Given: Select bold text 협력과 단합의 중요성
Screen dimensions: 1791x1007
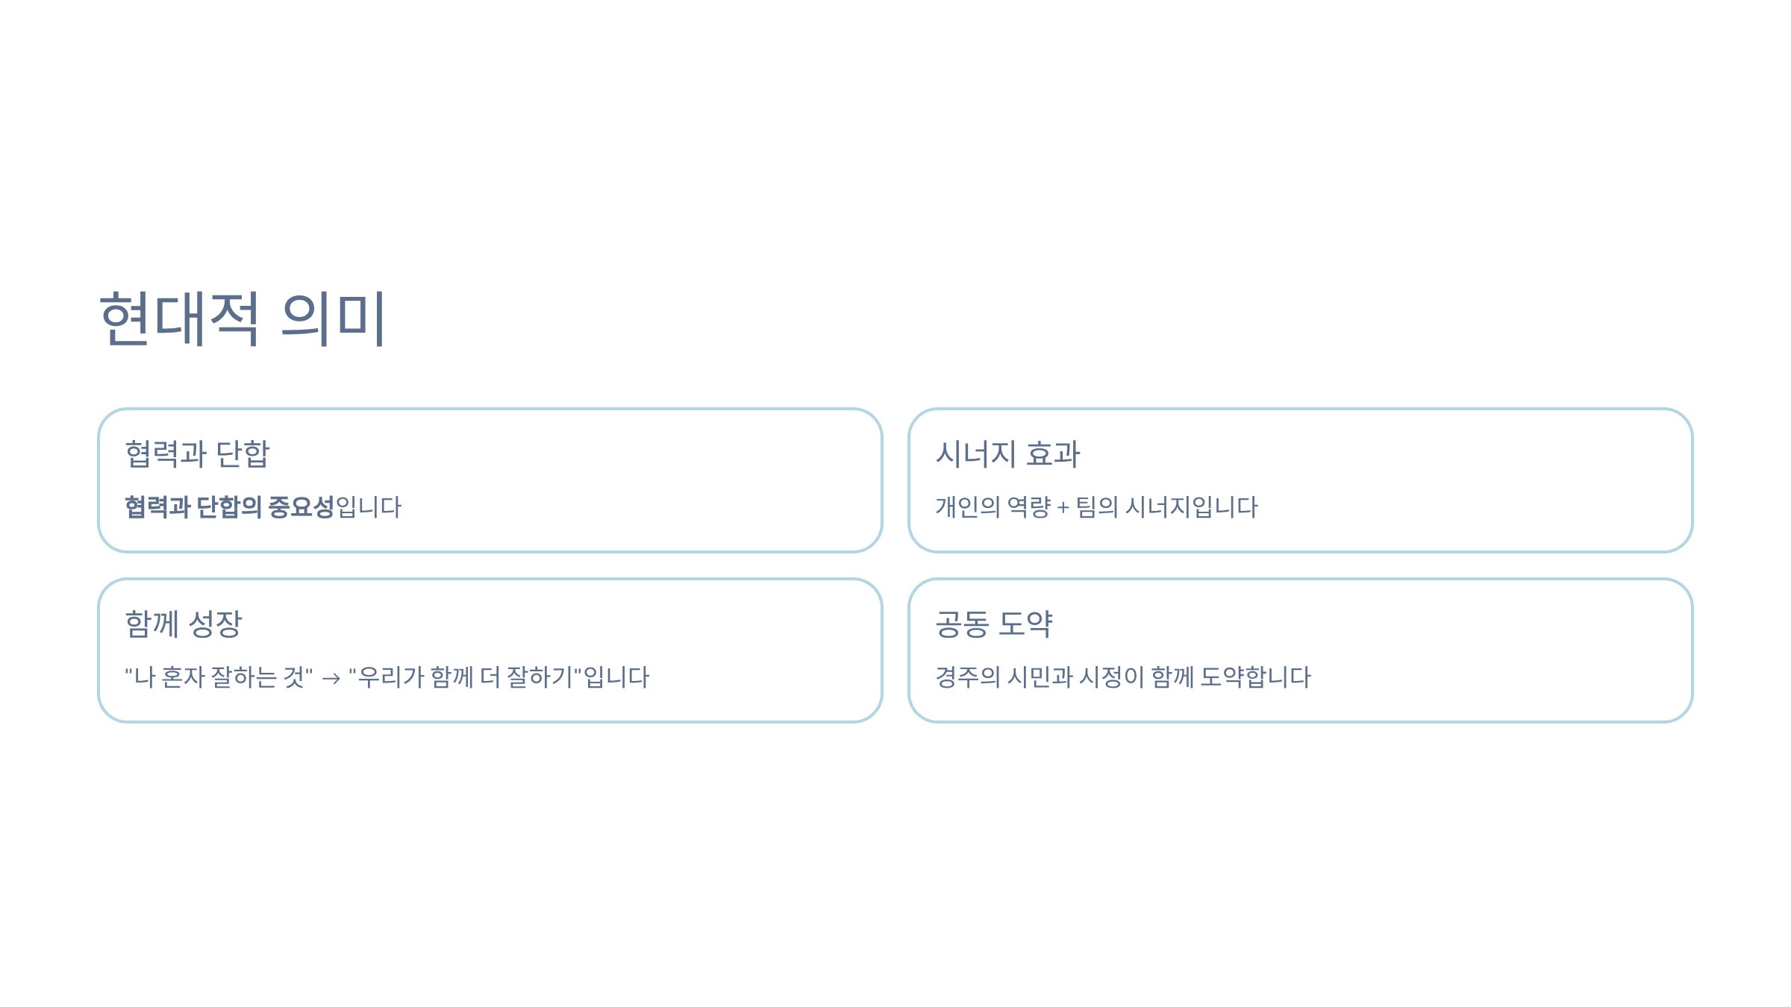Looking at the screenshot, I should (229, 507).
